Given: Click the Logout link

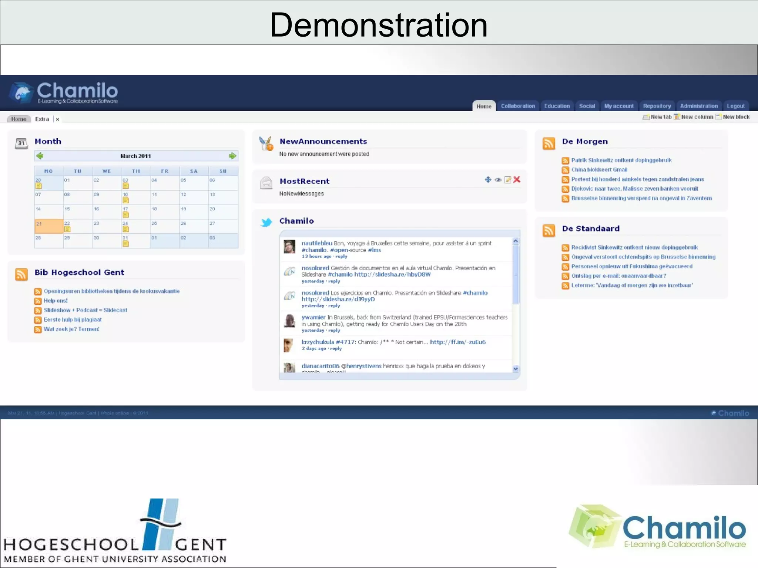Looking at the screenshot, I should (735, 106).
